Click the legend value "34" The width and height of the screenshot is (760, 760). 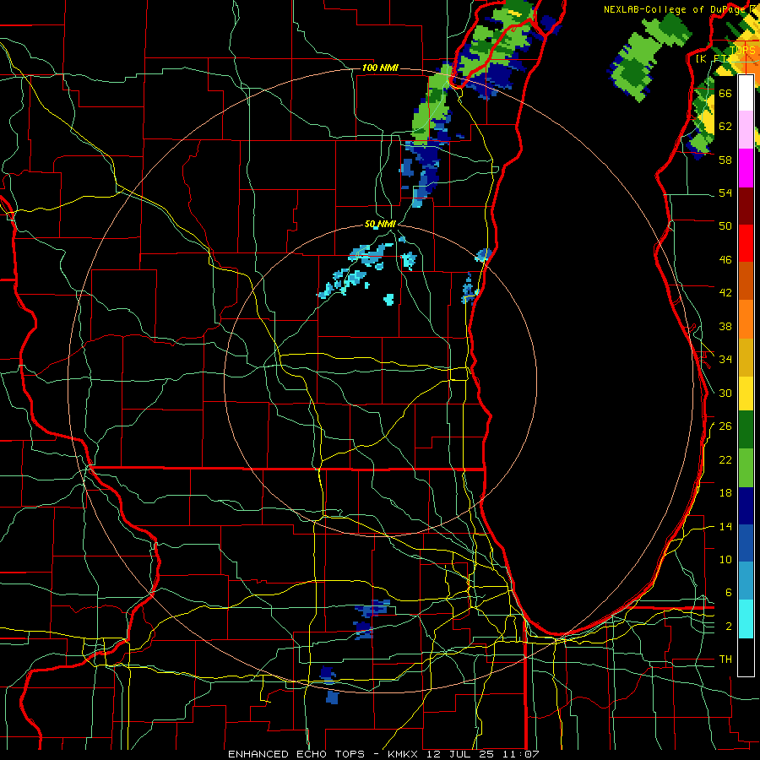725,359
